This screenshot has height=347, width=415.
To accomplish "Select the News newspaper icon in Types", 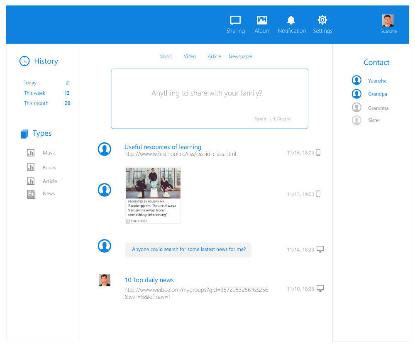I will pyautogui.click(x=31, y=194).
